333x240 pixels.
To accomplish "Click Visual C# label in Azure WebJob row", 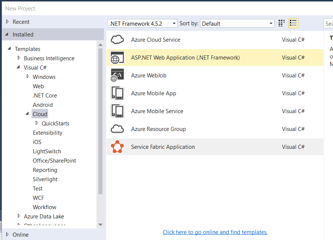I will [293, 75].
